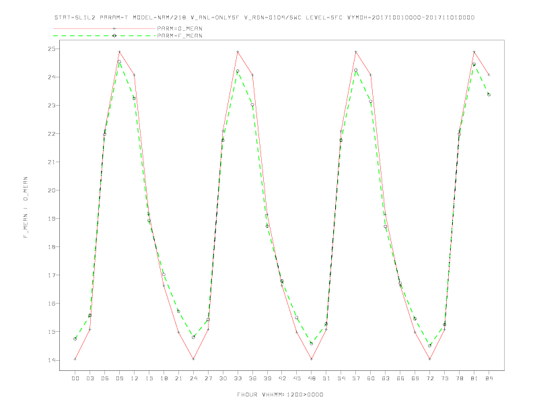The height and width of the screenshot is (412, 533).
Task: Click x-axis forecast hour label 39
Action: pos(267,378)
